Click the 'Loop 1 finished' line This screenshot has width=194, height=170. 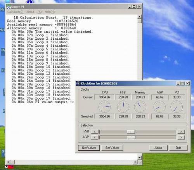40,35
